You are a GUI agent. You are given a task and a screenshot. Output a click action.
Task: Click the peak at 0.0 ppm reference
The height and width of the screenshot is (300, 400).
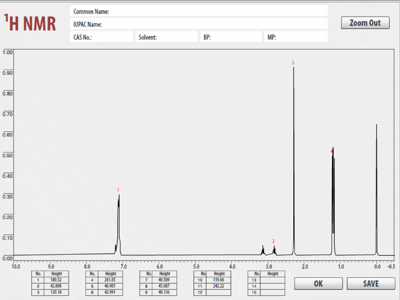click(376, 125)
